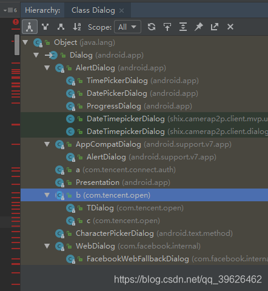Click class icon next to WebDialog
This screenshot has width=268, height=291.
tap(59, 246)
